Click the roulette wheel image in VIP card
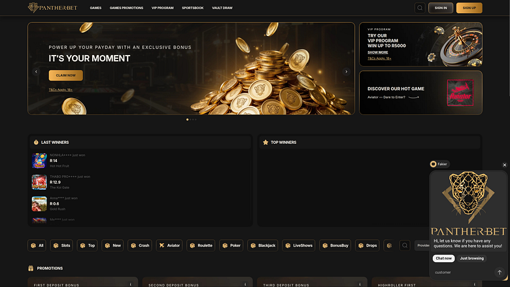The width and height of the screenshot is (510, 287). (461, 46)
